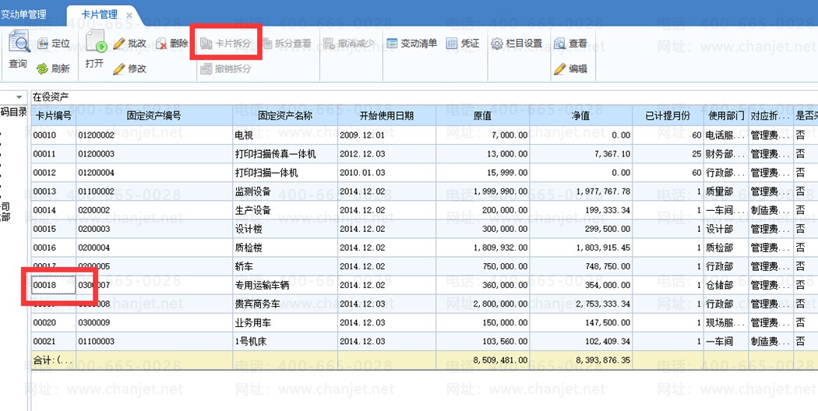Click asset name 轿车
This screenshot has width=818, height=411.
click(244, 266)
